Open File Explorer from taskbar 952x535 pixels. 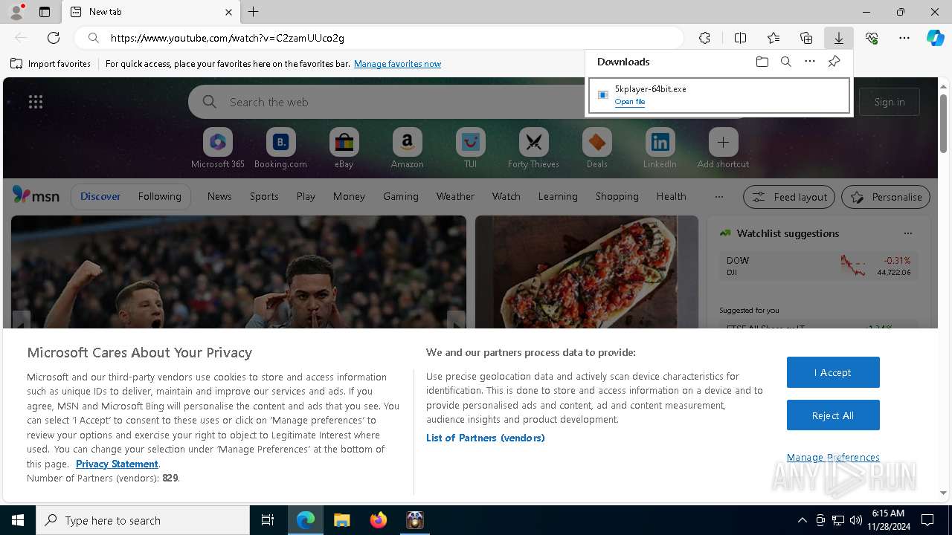tap(342, 520)
